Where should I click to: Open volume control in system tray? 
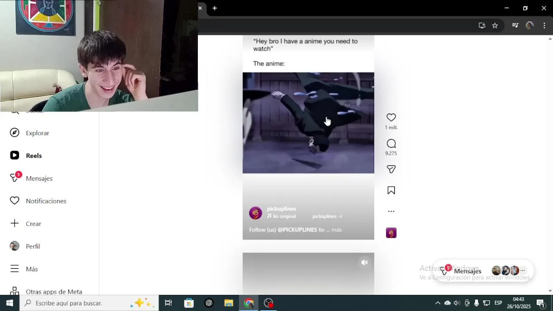[x=457, y=303]
